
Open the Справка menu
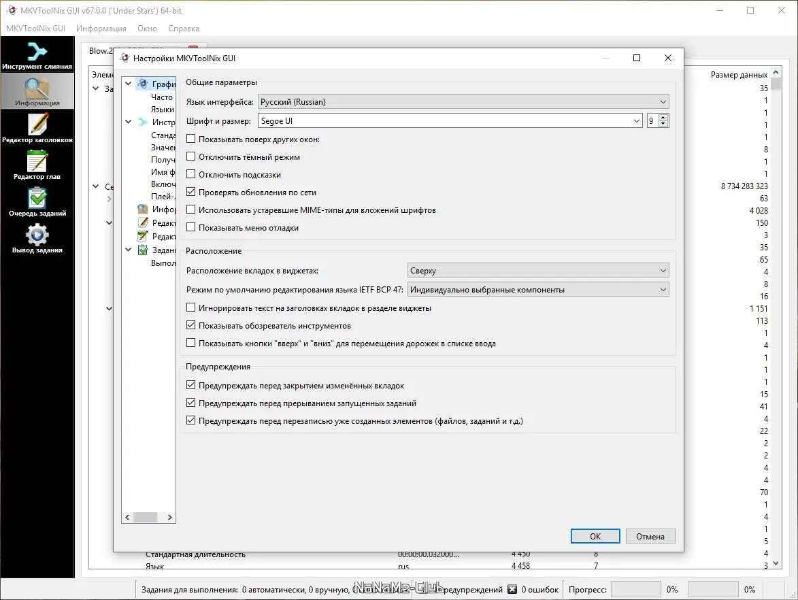click(184, 29)
